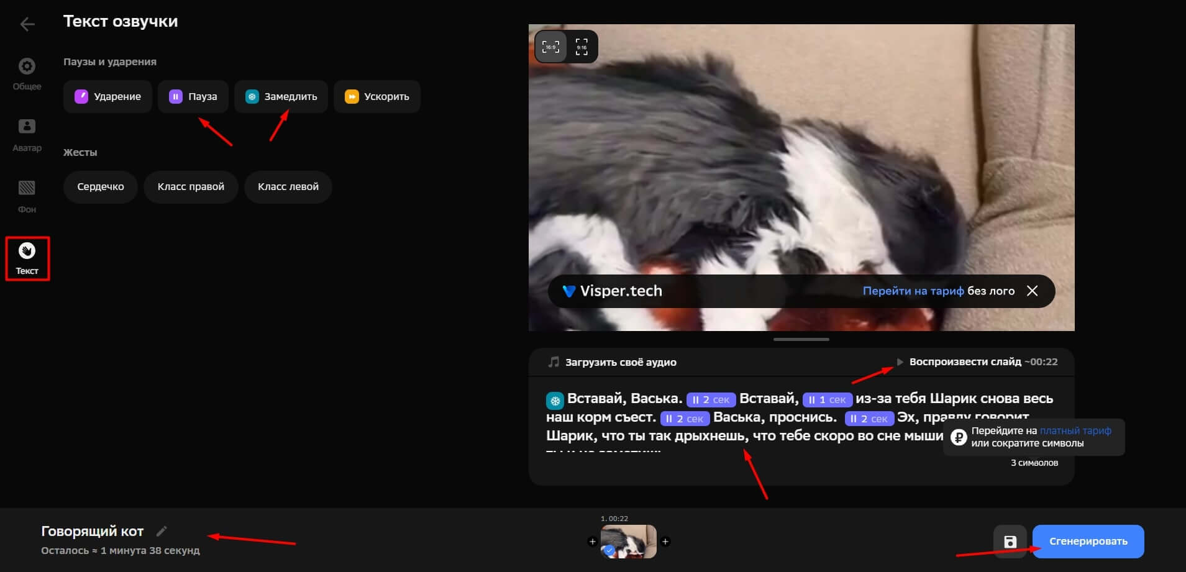Click the 2 сек tag before Эх
Image resolution: width=1186 pixels, height=572 pixels.
(869, 419)
